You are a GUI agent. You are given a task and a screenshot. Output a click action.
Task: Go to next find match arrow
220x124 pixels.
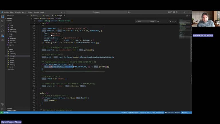click(x=170, y=21)
